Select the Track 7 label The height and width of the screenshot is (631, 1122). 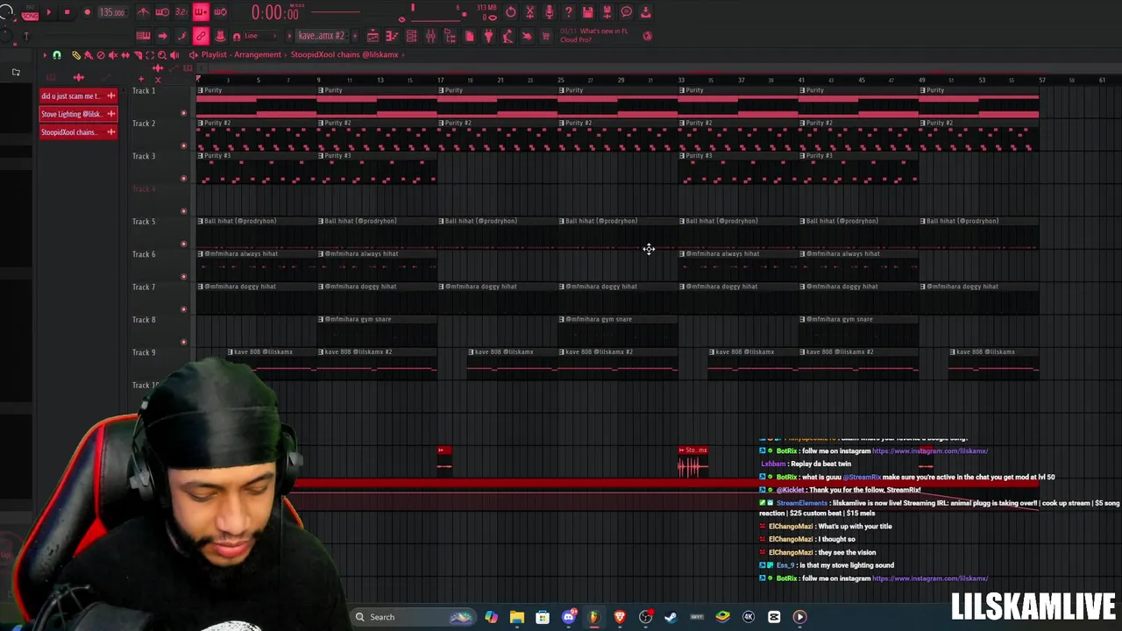point(144,287)
